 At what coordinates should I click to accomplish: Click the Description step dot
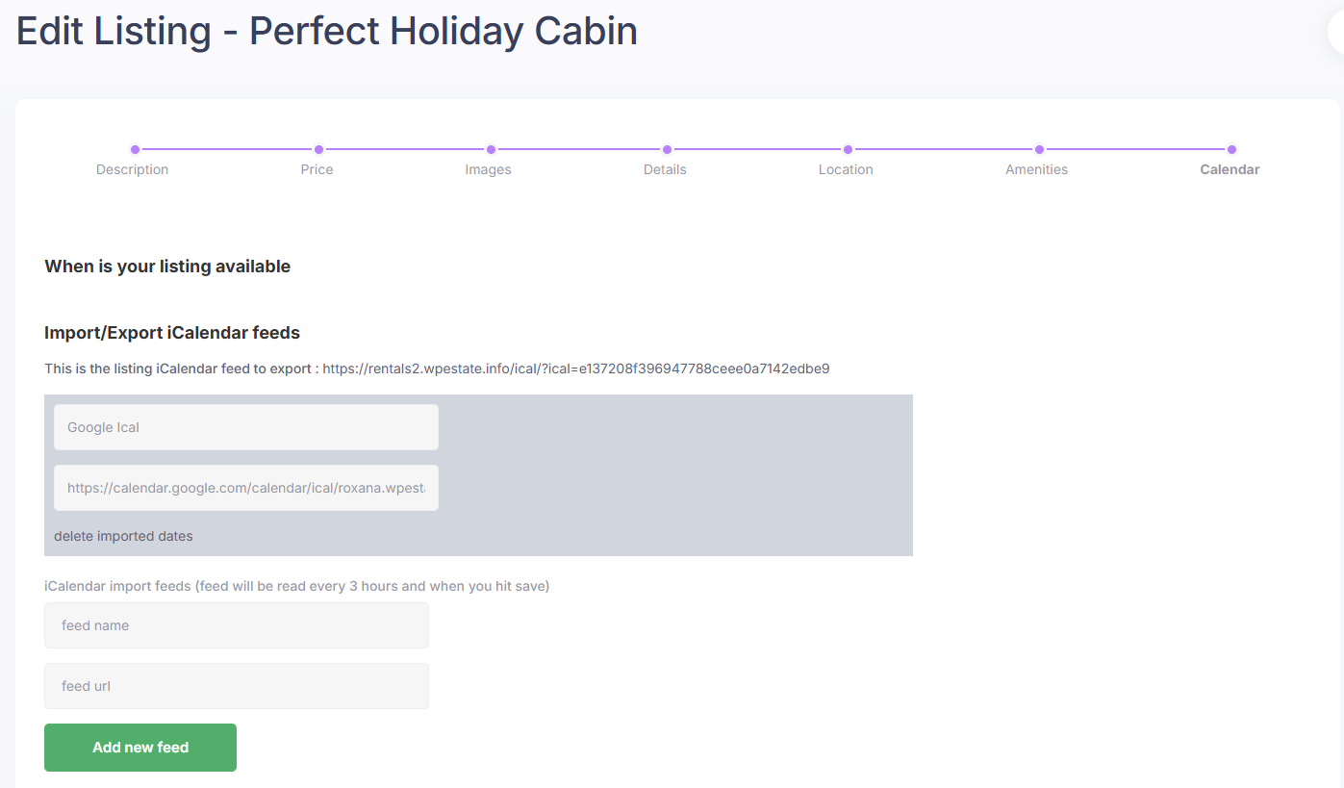(135, 149)
